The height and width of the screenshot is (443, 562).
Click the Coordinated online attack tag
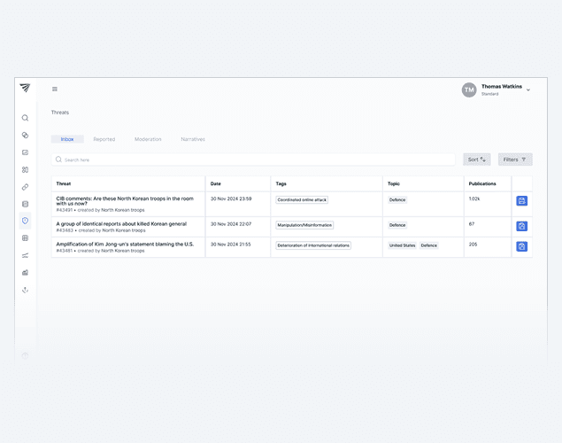[302, 200]
